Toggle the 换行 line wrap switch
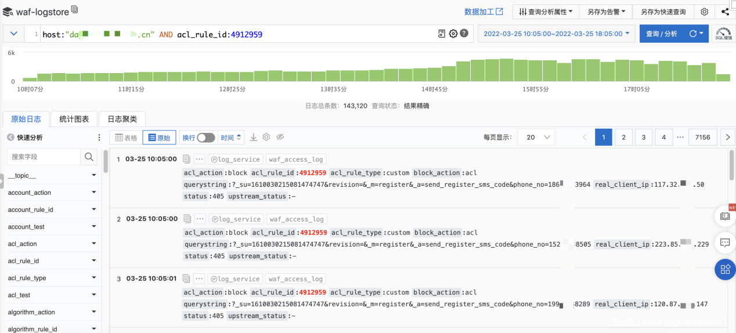Viewport: 736px width, 333px height. [205, 137]
